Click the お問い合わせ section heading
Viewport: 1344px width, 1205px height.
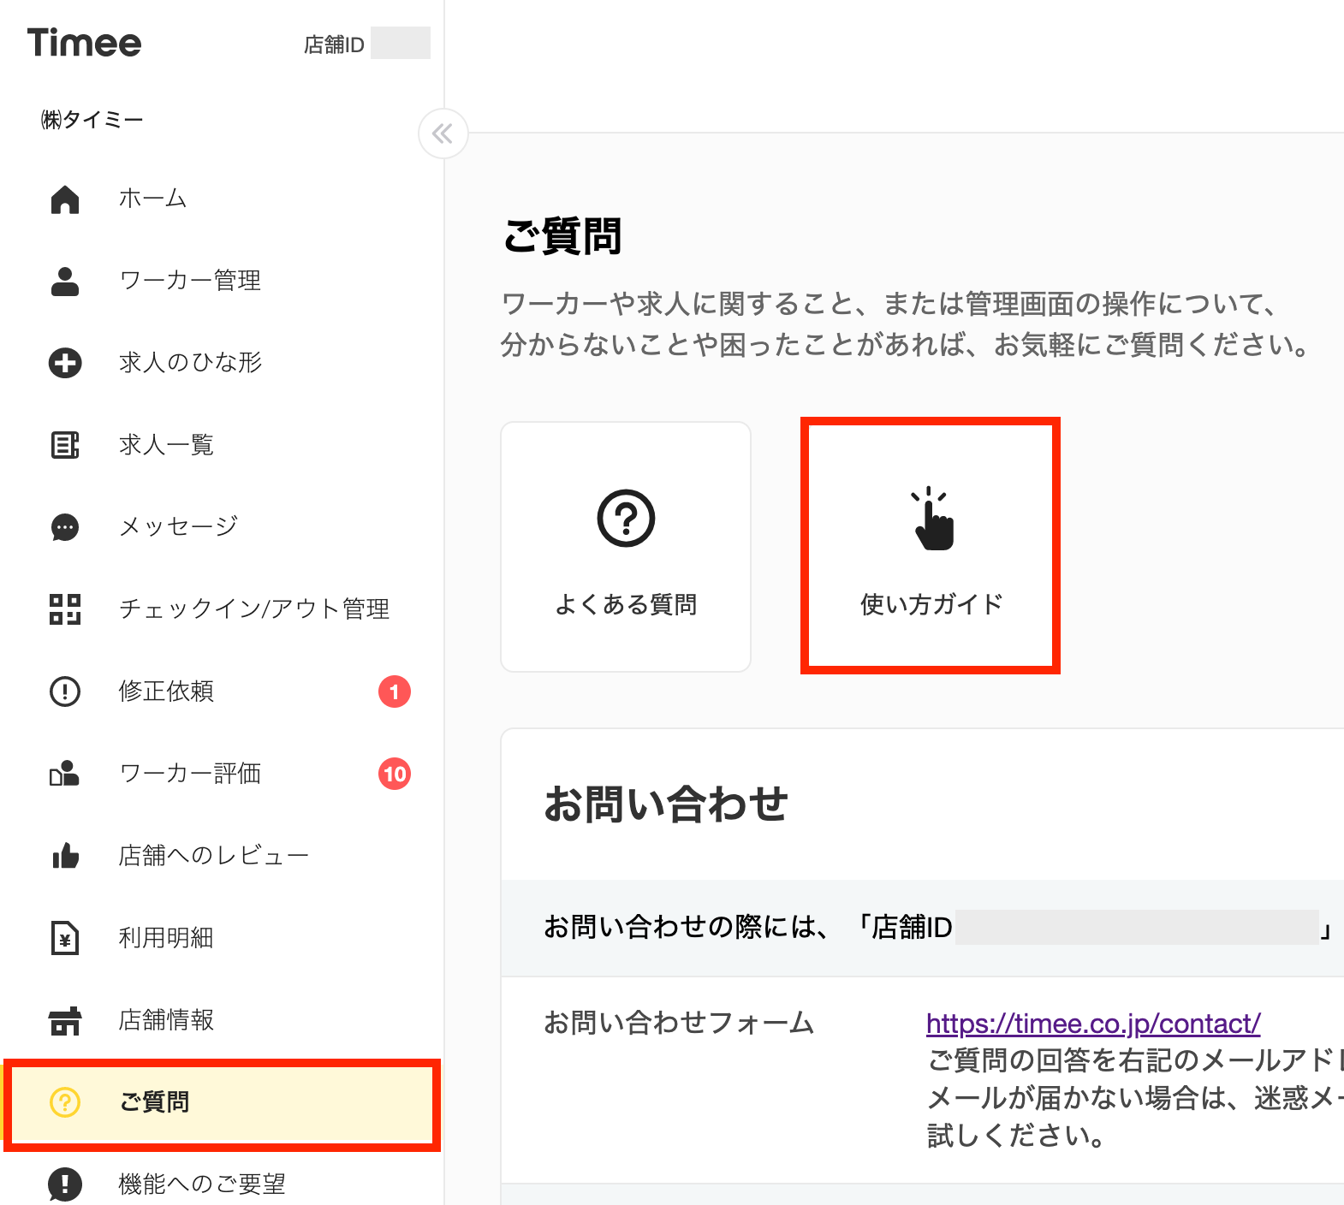click(666, 804)
